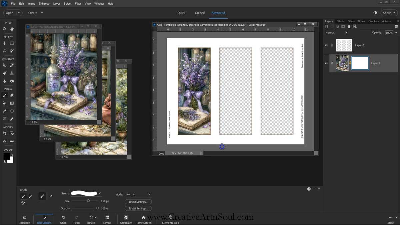Click Tablet Settings button
The image size is (400, 225).
coord(138,208)
